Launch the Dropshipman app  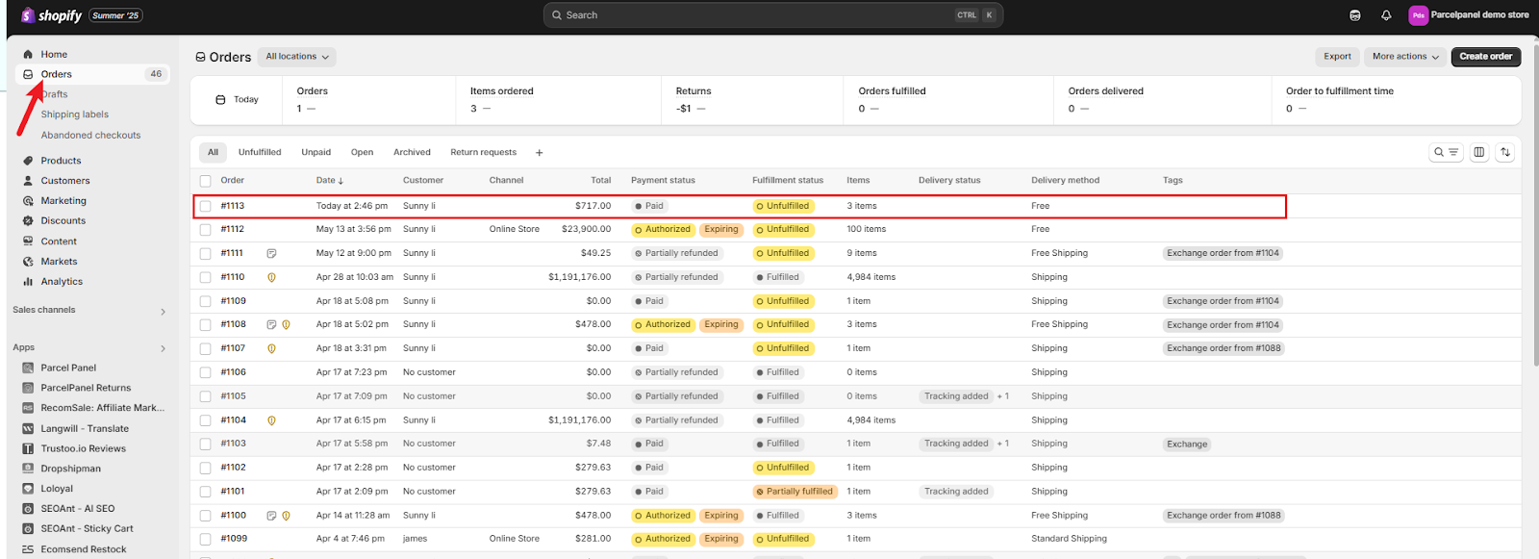coord(70,469)
